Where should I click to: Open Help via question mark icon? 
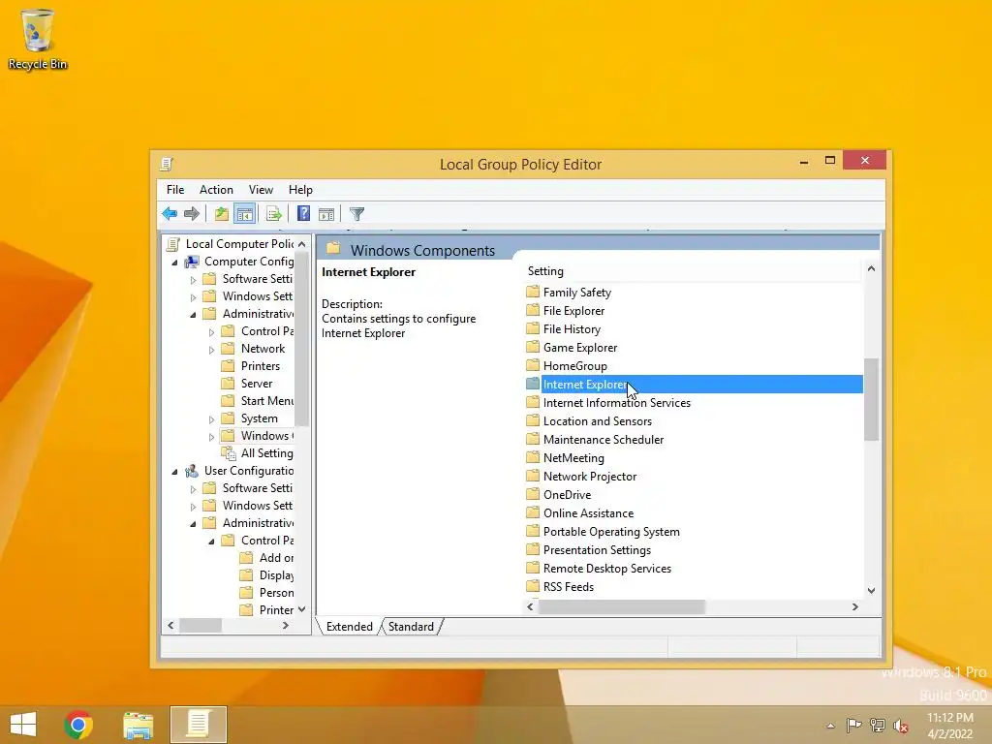(303, 214)
